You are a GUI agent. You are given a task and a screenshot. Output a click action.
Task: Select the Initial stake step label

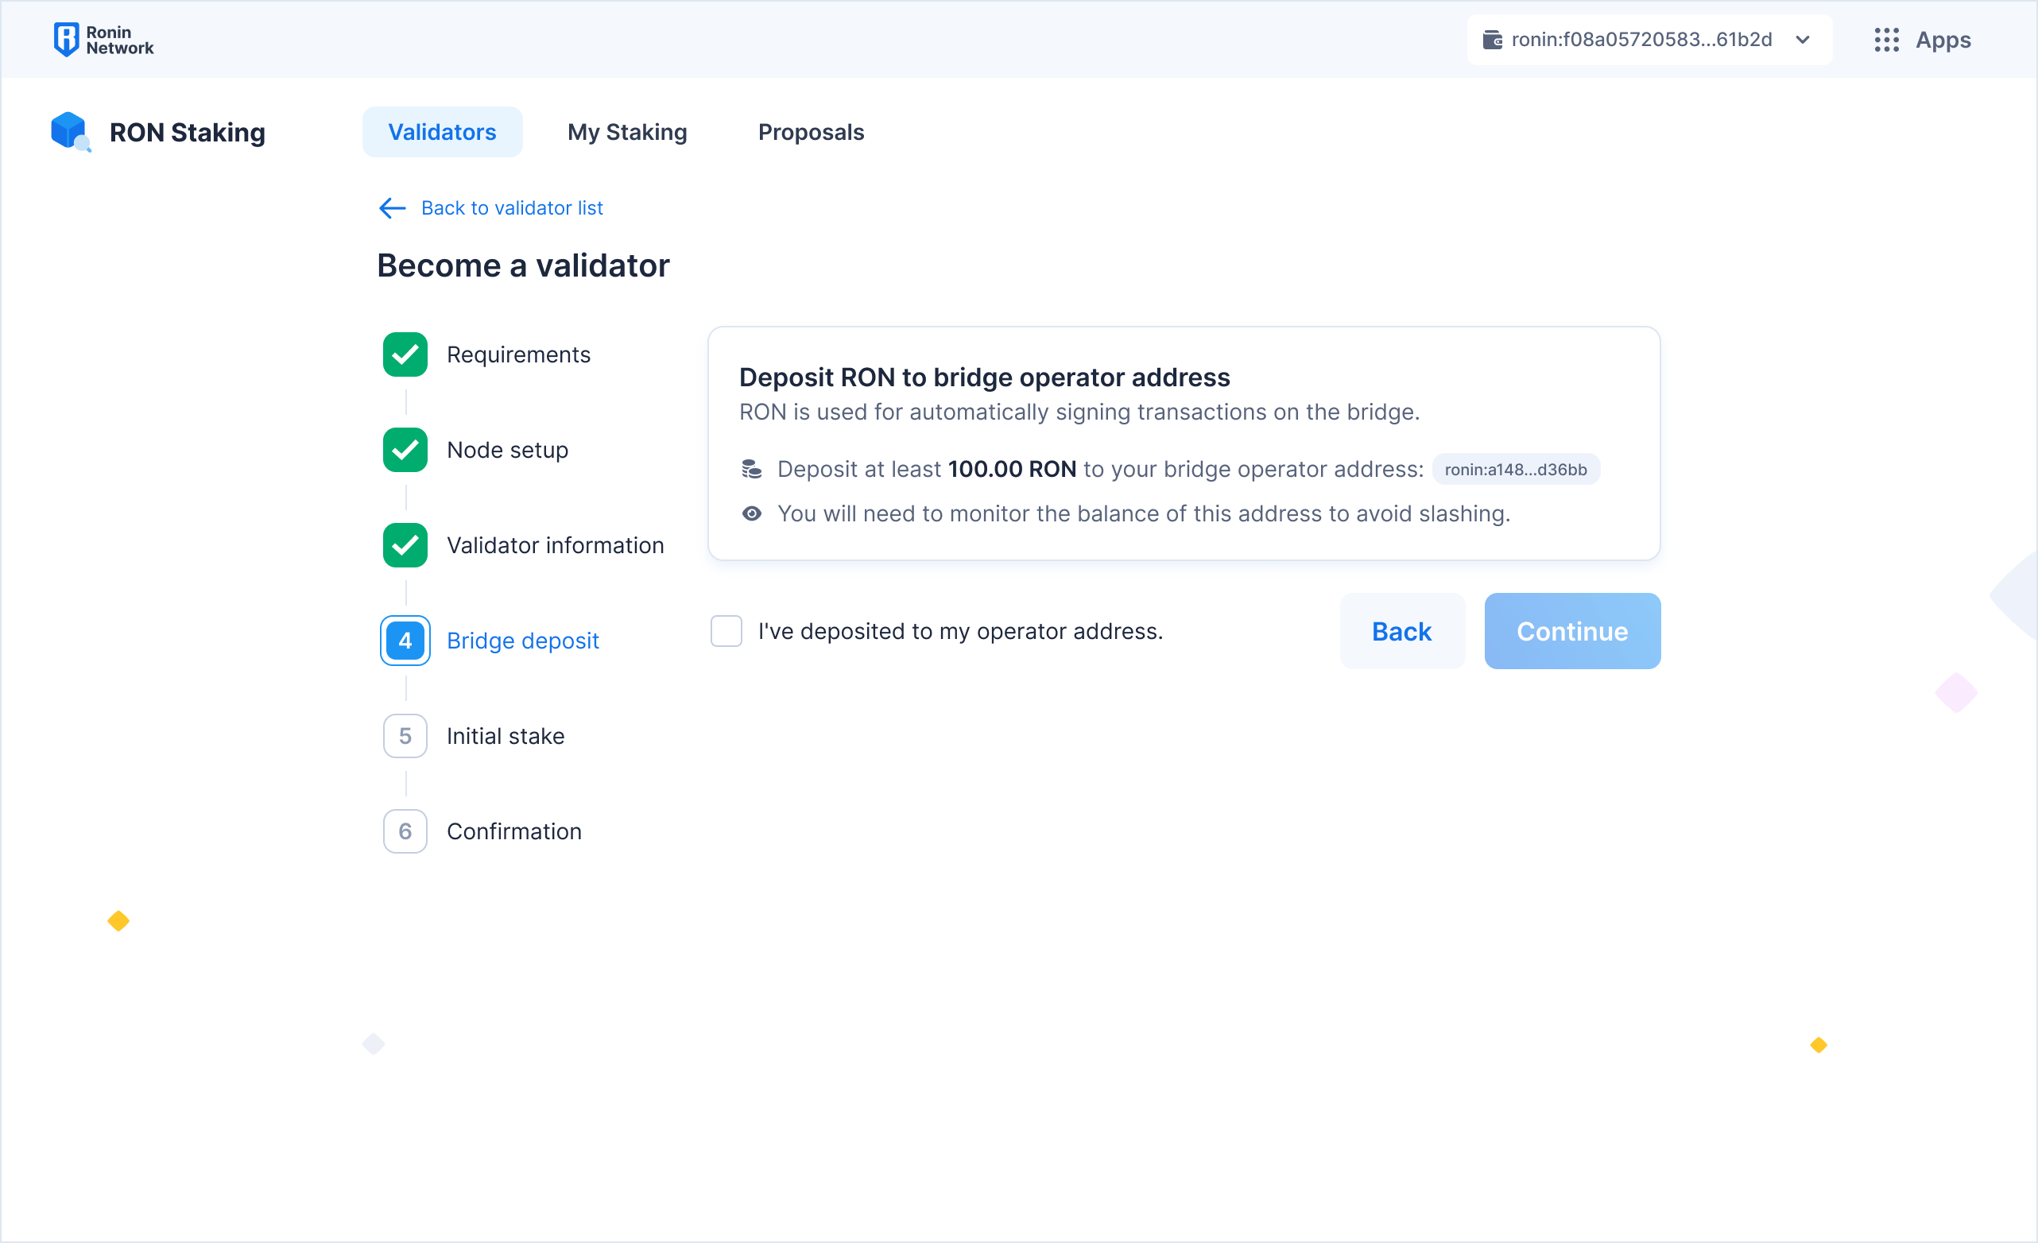(506, 736)
